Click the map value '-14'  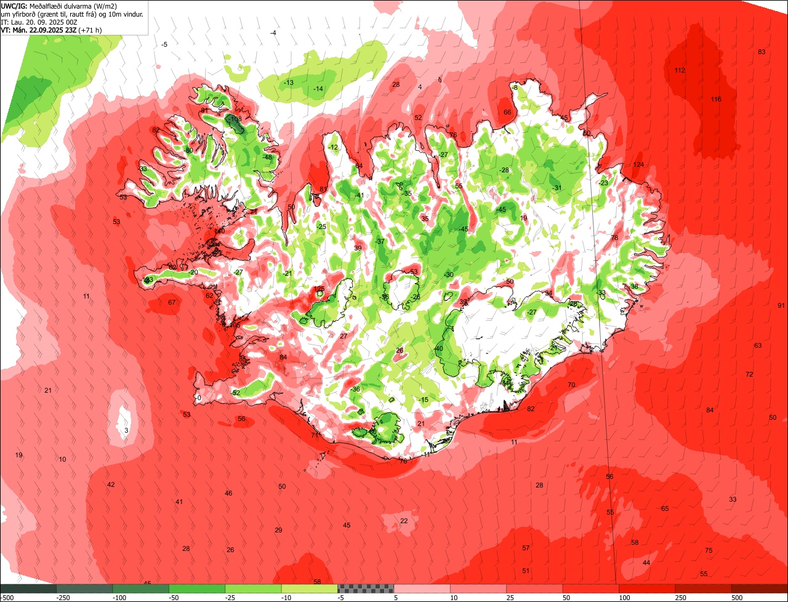318,89
